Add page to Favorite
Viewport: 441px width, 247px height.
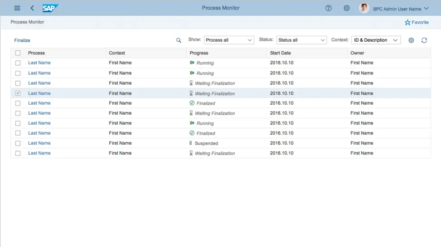point(416,22)
